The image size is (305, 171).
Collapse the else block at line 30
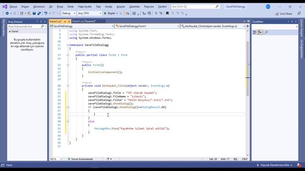pyautogui.click(x=68, y=122)
